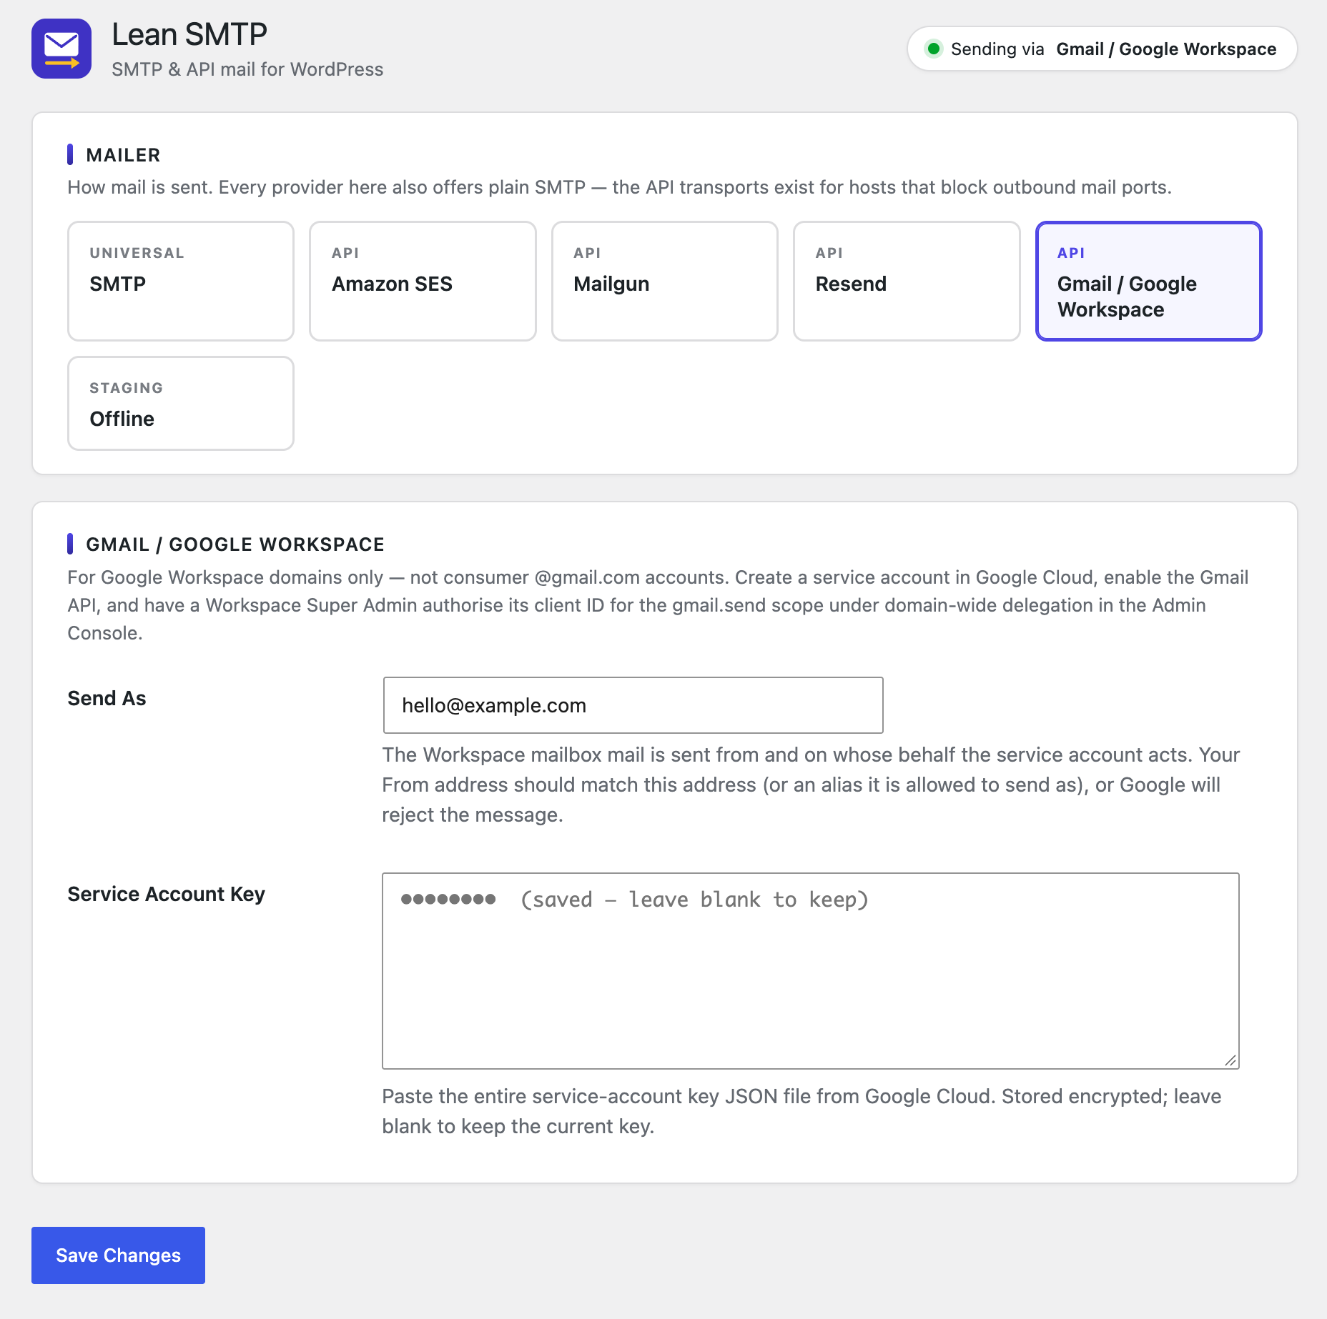Click the 'MAILER' section heading
Image resolution: width=1327 pixels, height=1319 pixels.
tap(123, 155)
